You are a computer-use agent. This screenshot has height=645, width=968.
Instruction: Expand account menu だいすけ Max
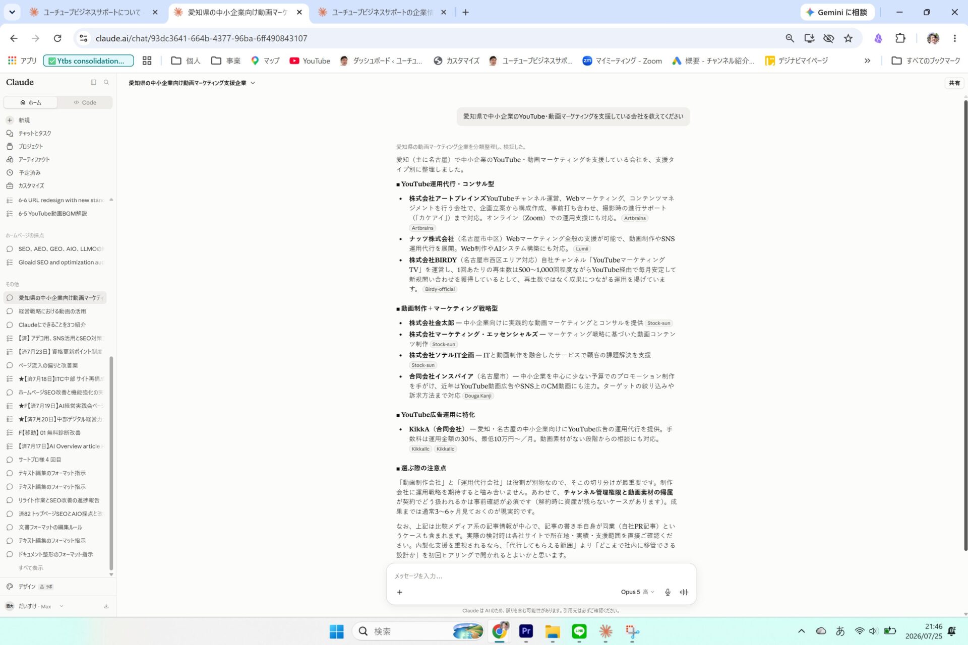[34, 606]
